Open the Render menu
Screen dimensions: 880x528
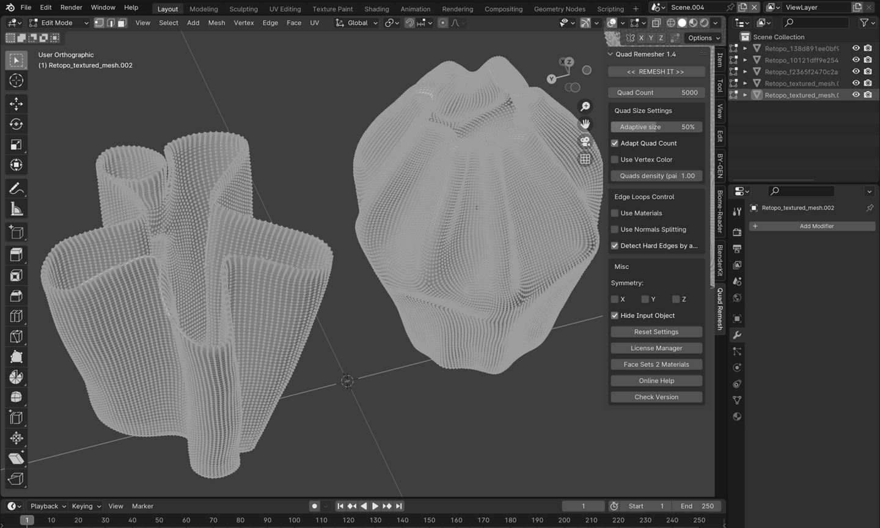pyautogui.click(x=71, y=7)
